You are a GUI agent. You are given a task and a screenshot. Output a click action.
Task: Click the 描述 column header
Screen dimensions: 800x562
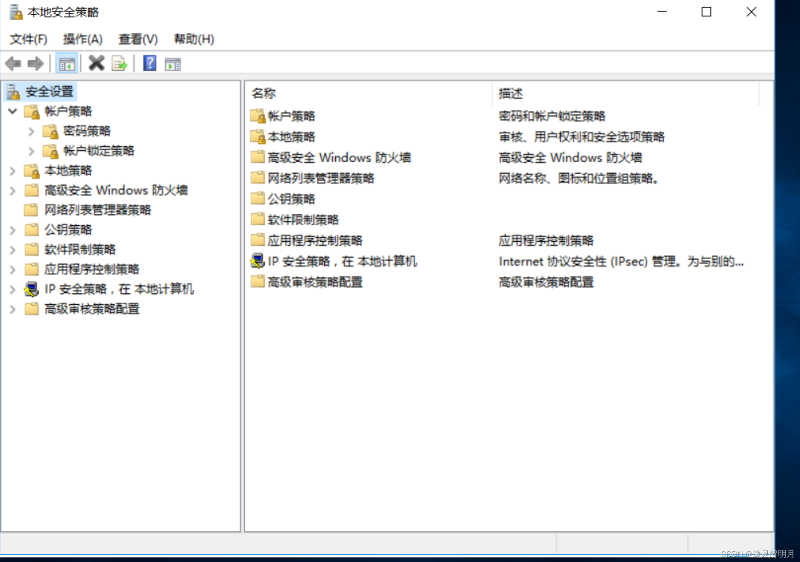[x=510, y=93]
